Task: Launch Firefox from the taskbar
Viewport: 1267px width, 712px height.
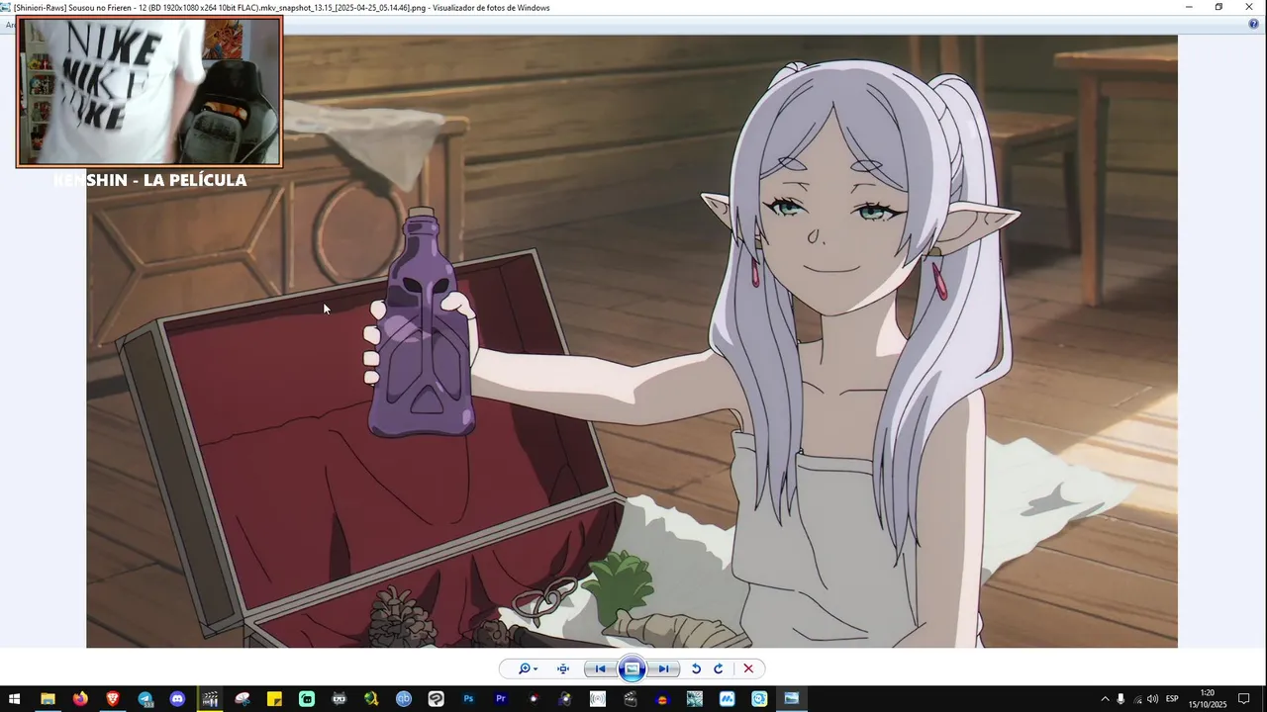Action: click(x=80, y=698)
